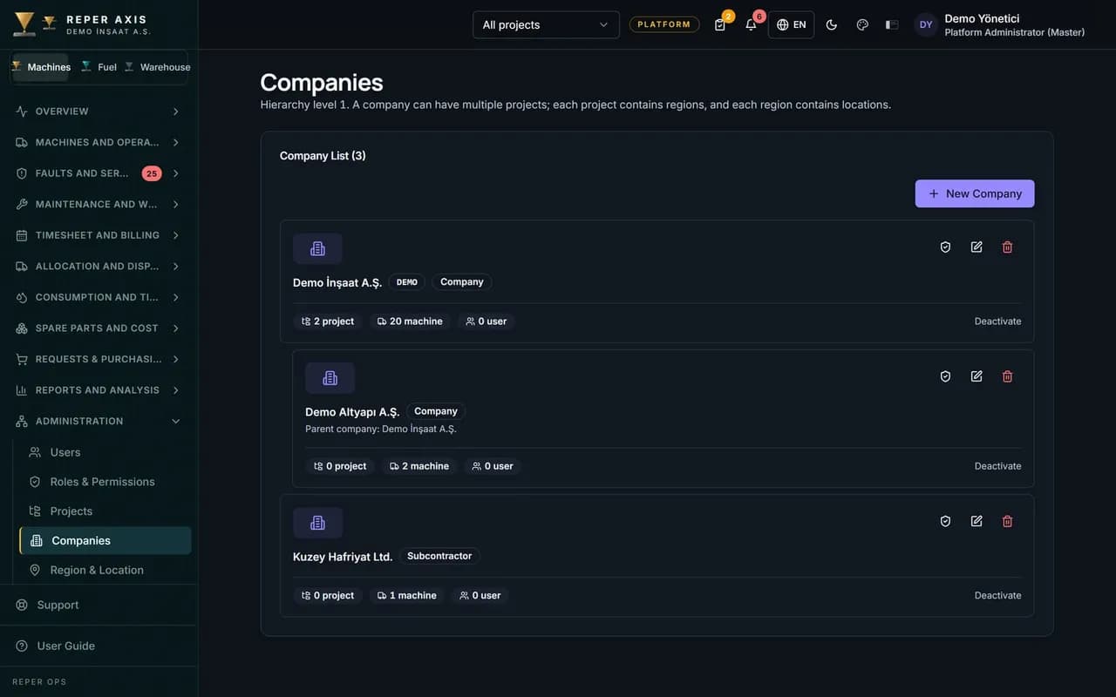Select the Machines module tab
The width and height of the screenshot is (1116, 697).
pyautogui.click(x=41, y=67)
